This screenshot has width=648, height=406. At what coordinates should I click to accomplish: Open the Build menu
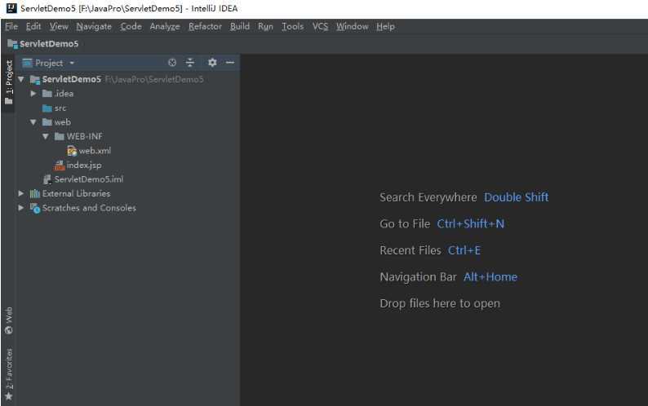click(x=240, y=26)
